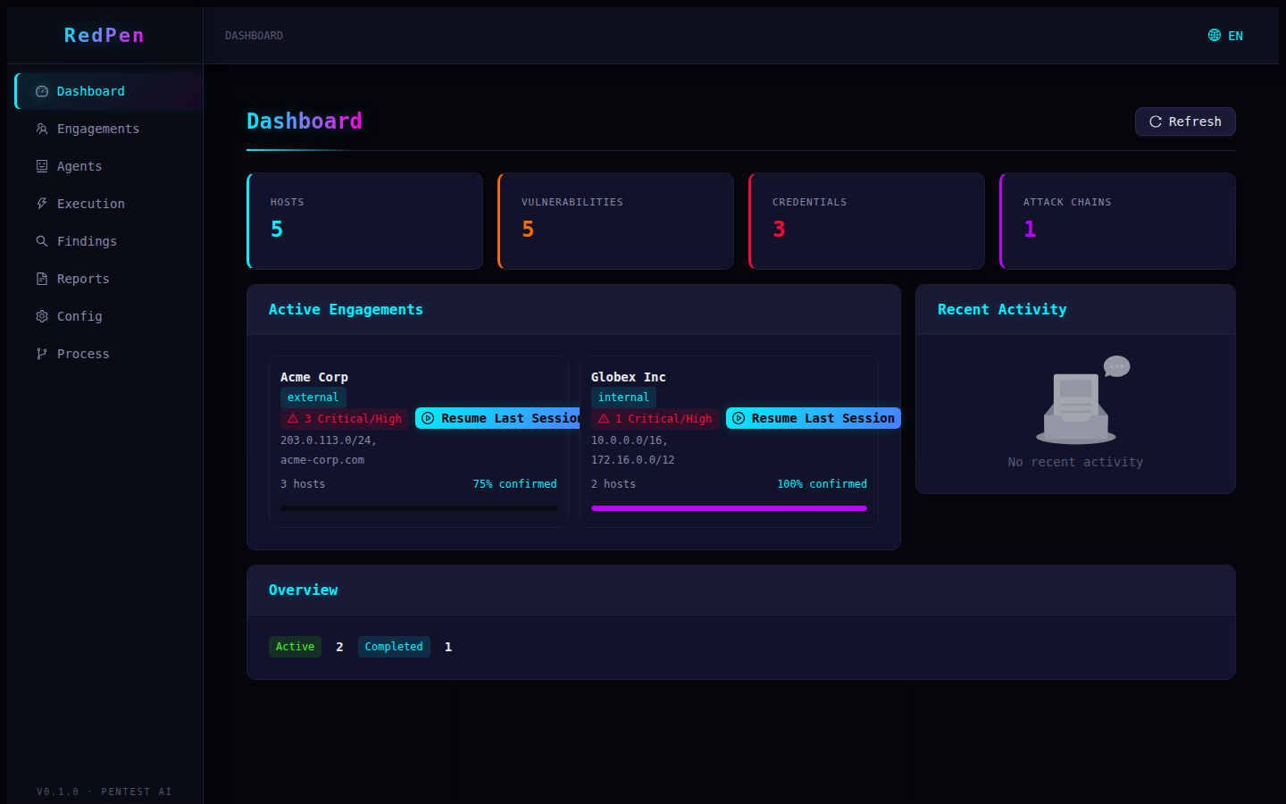Click the Execution lightning bolt icon
Image resolution: width=1286 pixels, height=804 pixels.
click(42, 204)
